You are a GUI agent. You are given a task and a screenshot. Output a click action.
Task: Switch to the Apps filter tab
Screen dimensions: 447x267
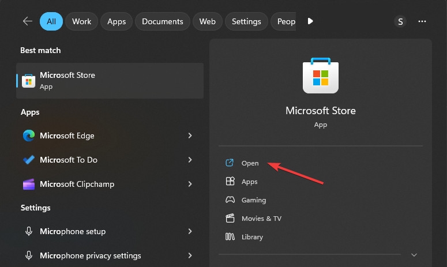[117, 21]
